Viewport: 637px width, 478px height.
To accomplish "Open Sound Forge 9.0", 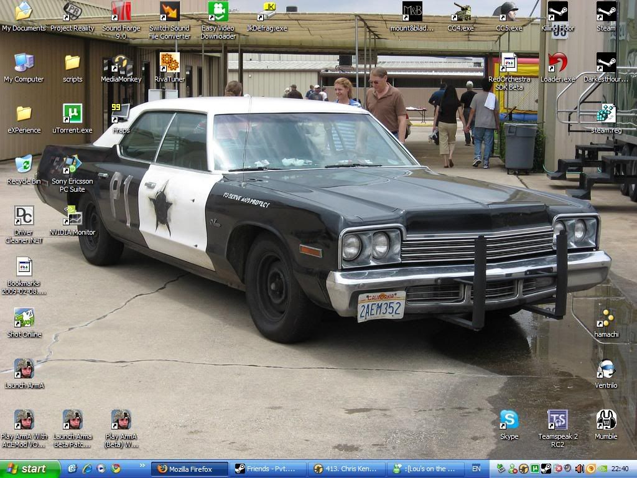I will [121, 12].
